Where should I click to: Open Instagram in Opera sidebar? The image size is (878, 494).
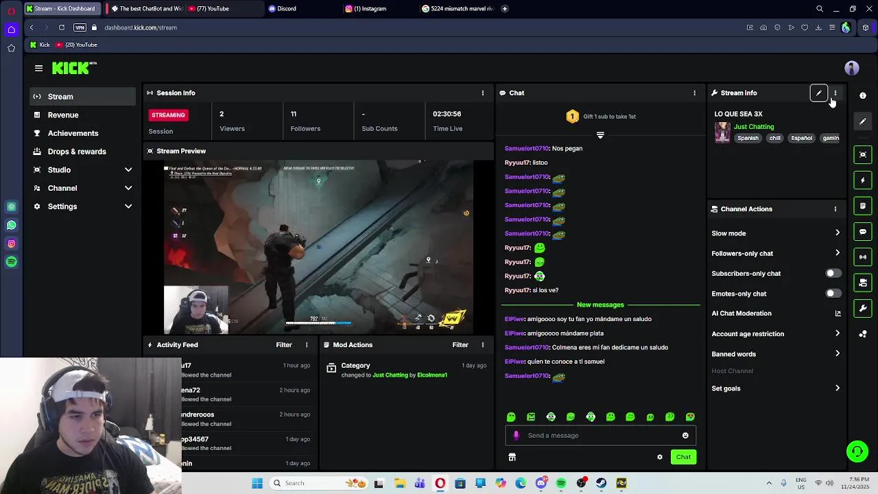tap(11, 244)
